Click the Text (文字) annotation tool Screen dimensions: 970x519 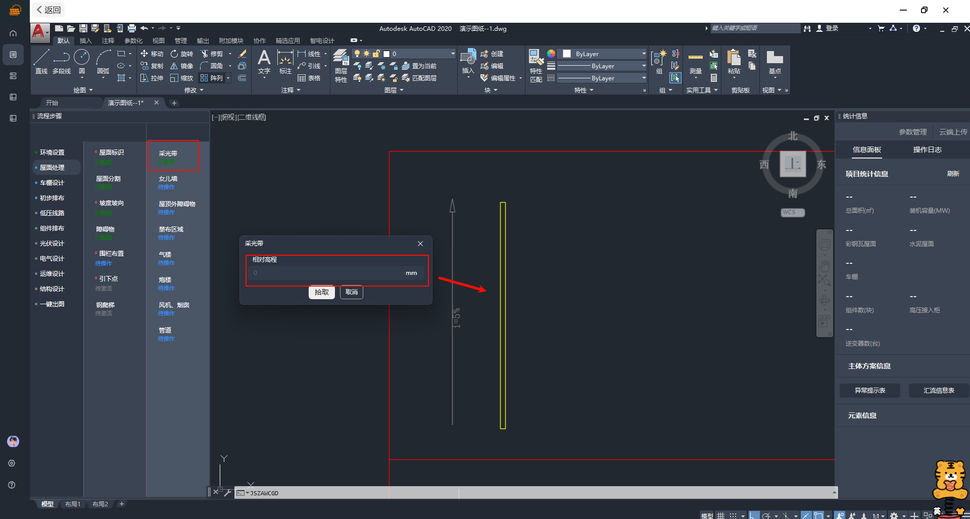pos(264,62)
